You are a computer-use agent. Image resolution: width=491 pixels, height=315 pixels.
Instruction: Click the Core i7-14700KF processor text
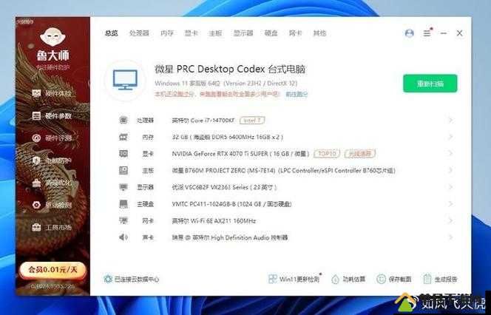click(x=203, y=121)
